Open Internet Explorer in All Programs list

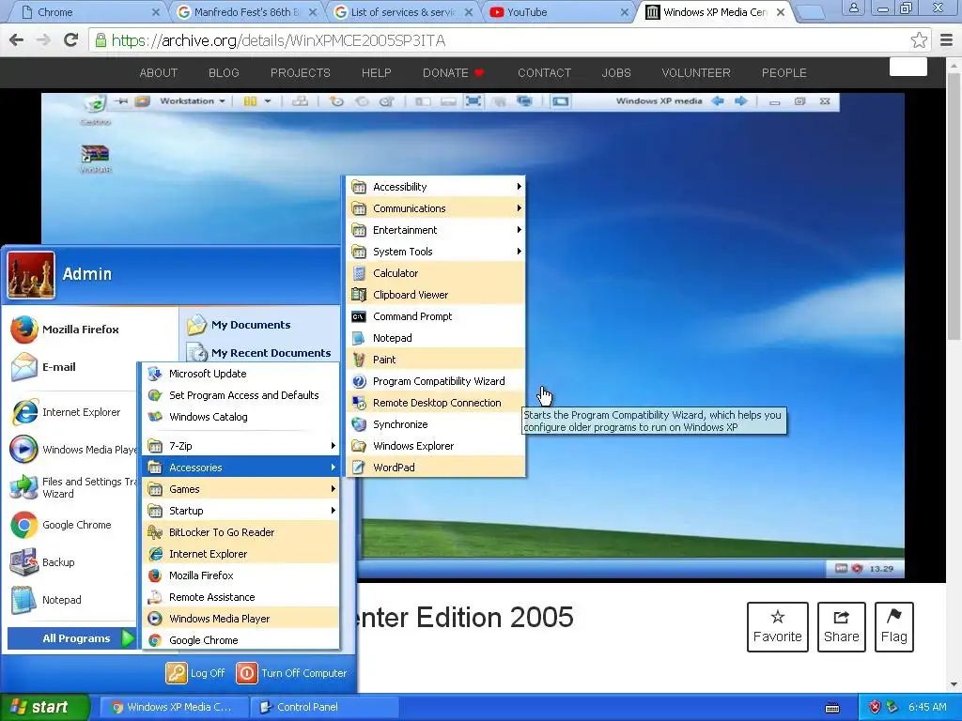tap(240, 554)
